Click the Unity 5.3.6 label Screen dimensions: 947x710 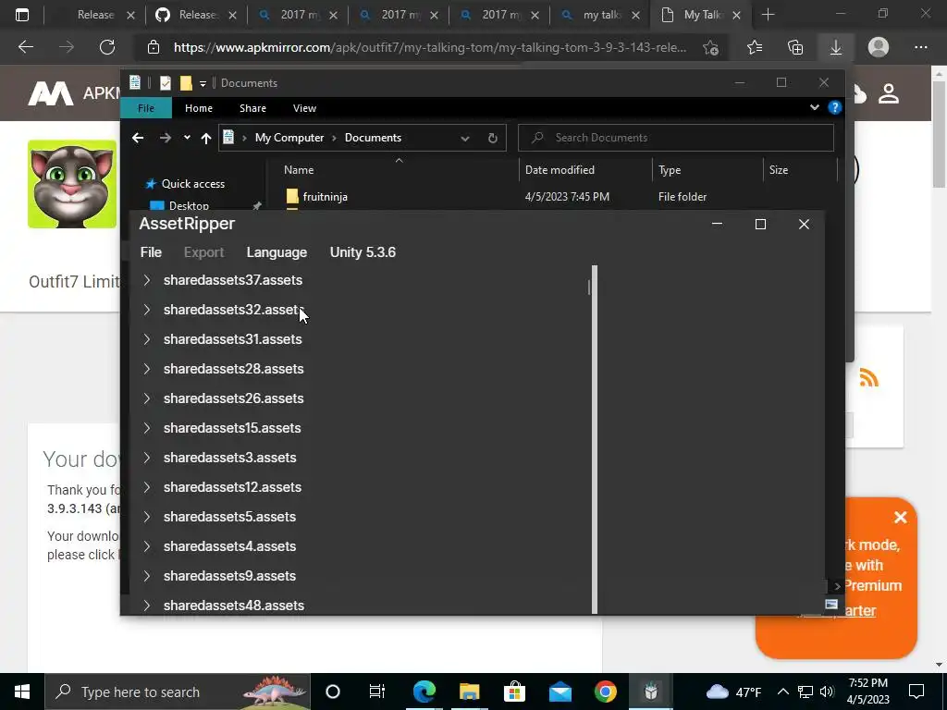coord(363,252)
